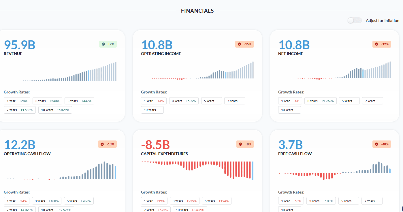Click the 12.2B operating cash flow value
The width and height of the screenshot is (403, 212).
20,145
